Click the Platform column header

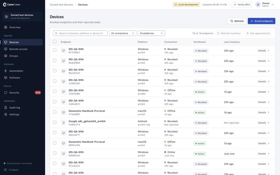pos(142,42)
